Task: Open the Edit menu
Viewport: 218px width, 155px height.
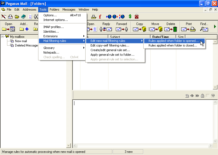Action: (x=17, y=10)
